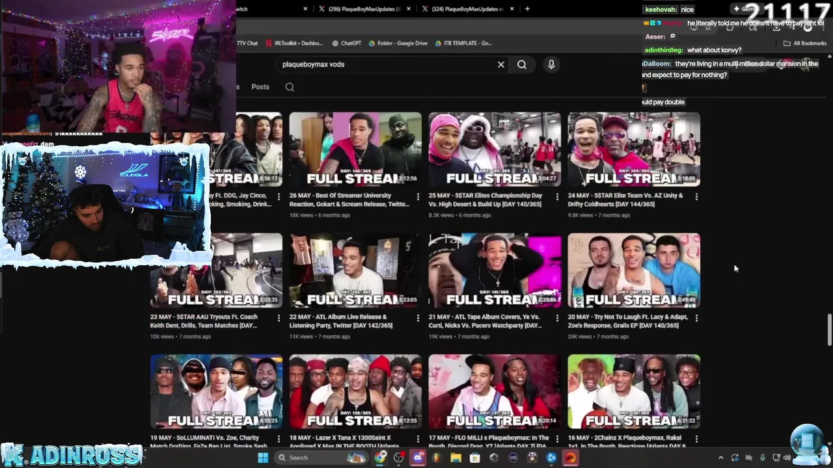Open Discord from the taskbar
The image size is (833, 468).
click(x=418, y=458)
